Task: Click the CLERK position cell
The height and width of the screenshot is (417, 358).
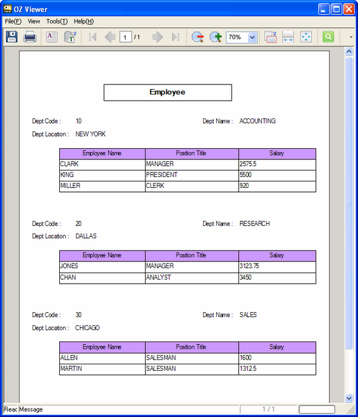Action: 191,186
